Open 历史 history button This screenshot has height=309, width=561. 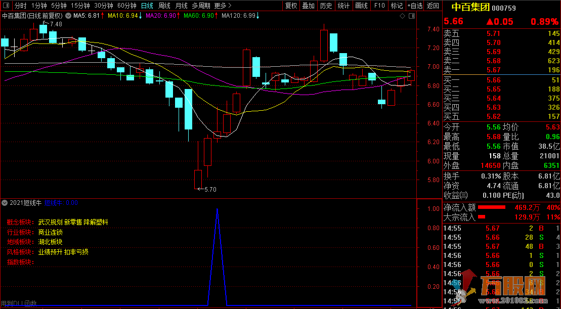click(x=326, y=6)
